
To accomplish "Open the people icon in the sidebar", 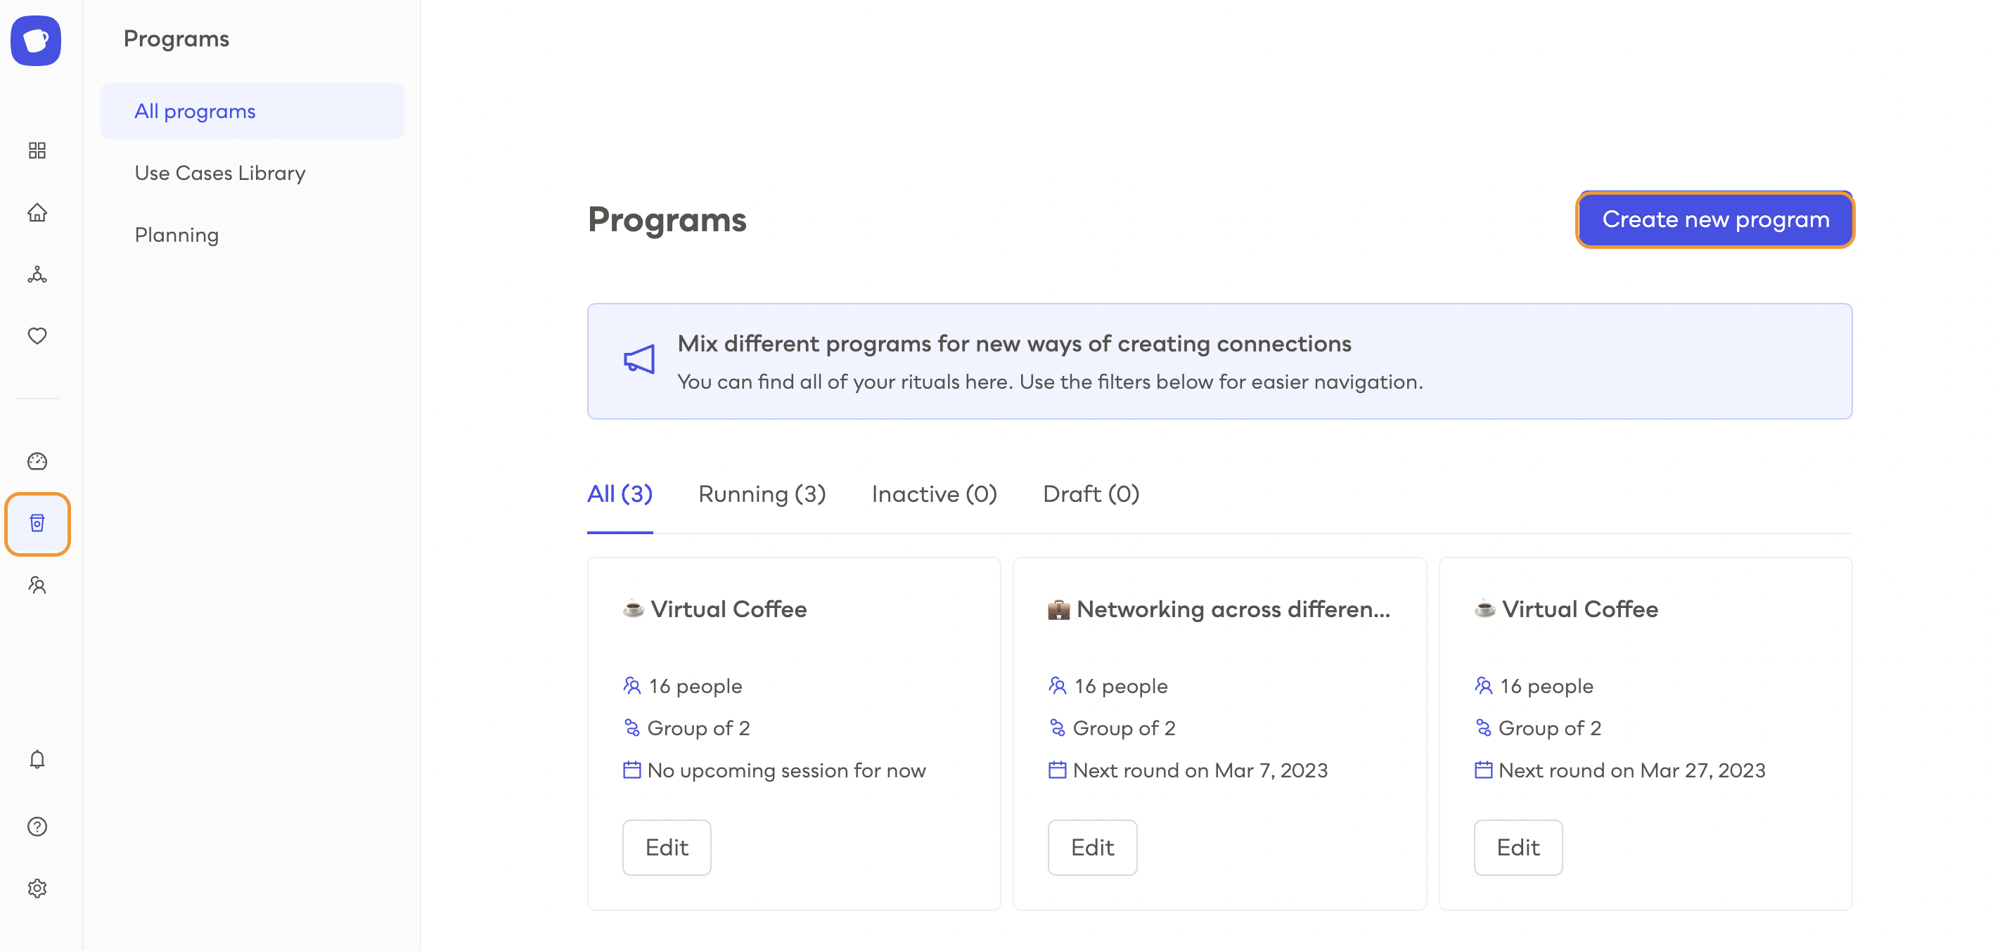I will [37, 585].
